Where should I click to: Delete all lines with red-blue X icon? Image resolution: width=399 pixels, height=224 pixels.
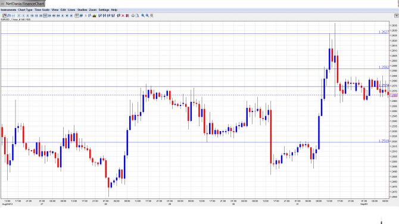127,15
